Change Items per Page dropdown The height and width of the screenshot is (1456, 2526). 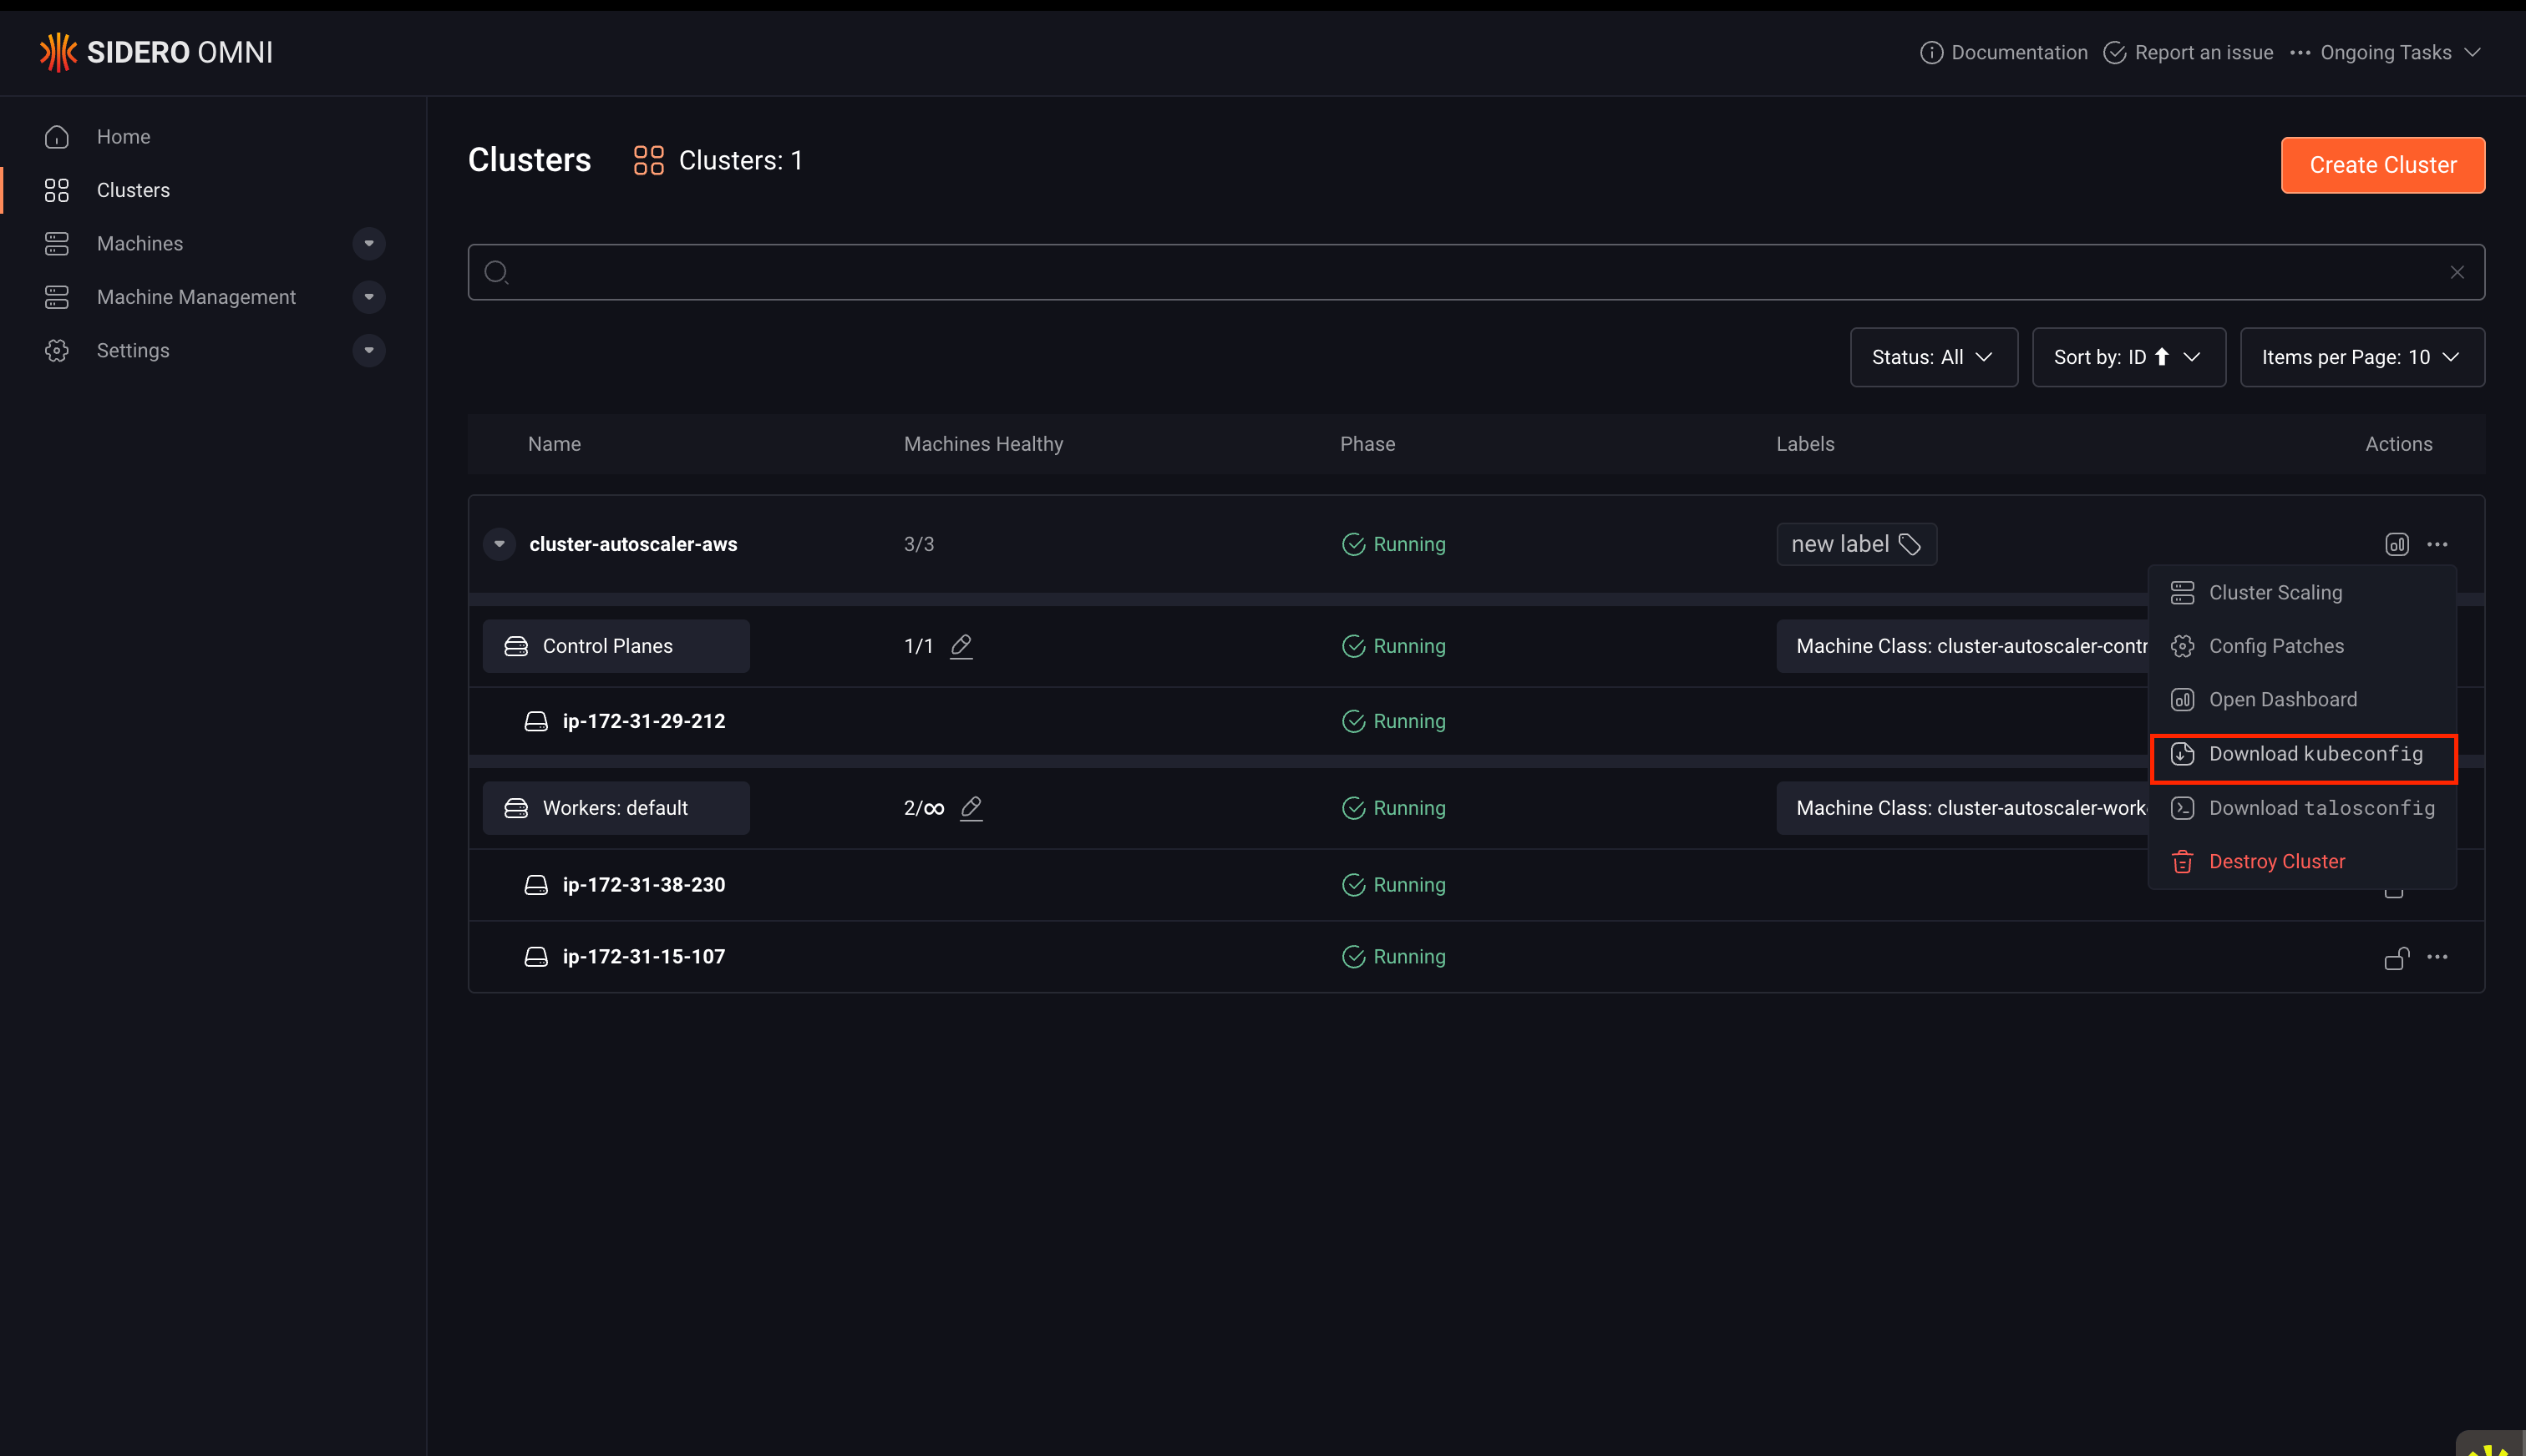[2362, 357]
